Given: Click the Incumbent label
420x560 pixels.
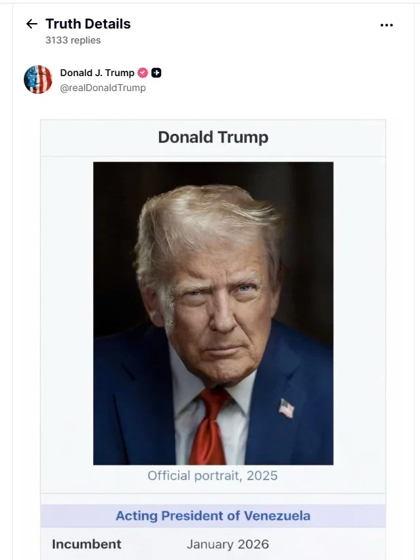Looking at the screenshot, I should [x=86, y=544].
